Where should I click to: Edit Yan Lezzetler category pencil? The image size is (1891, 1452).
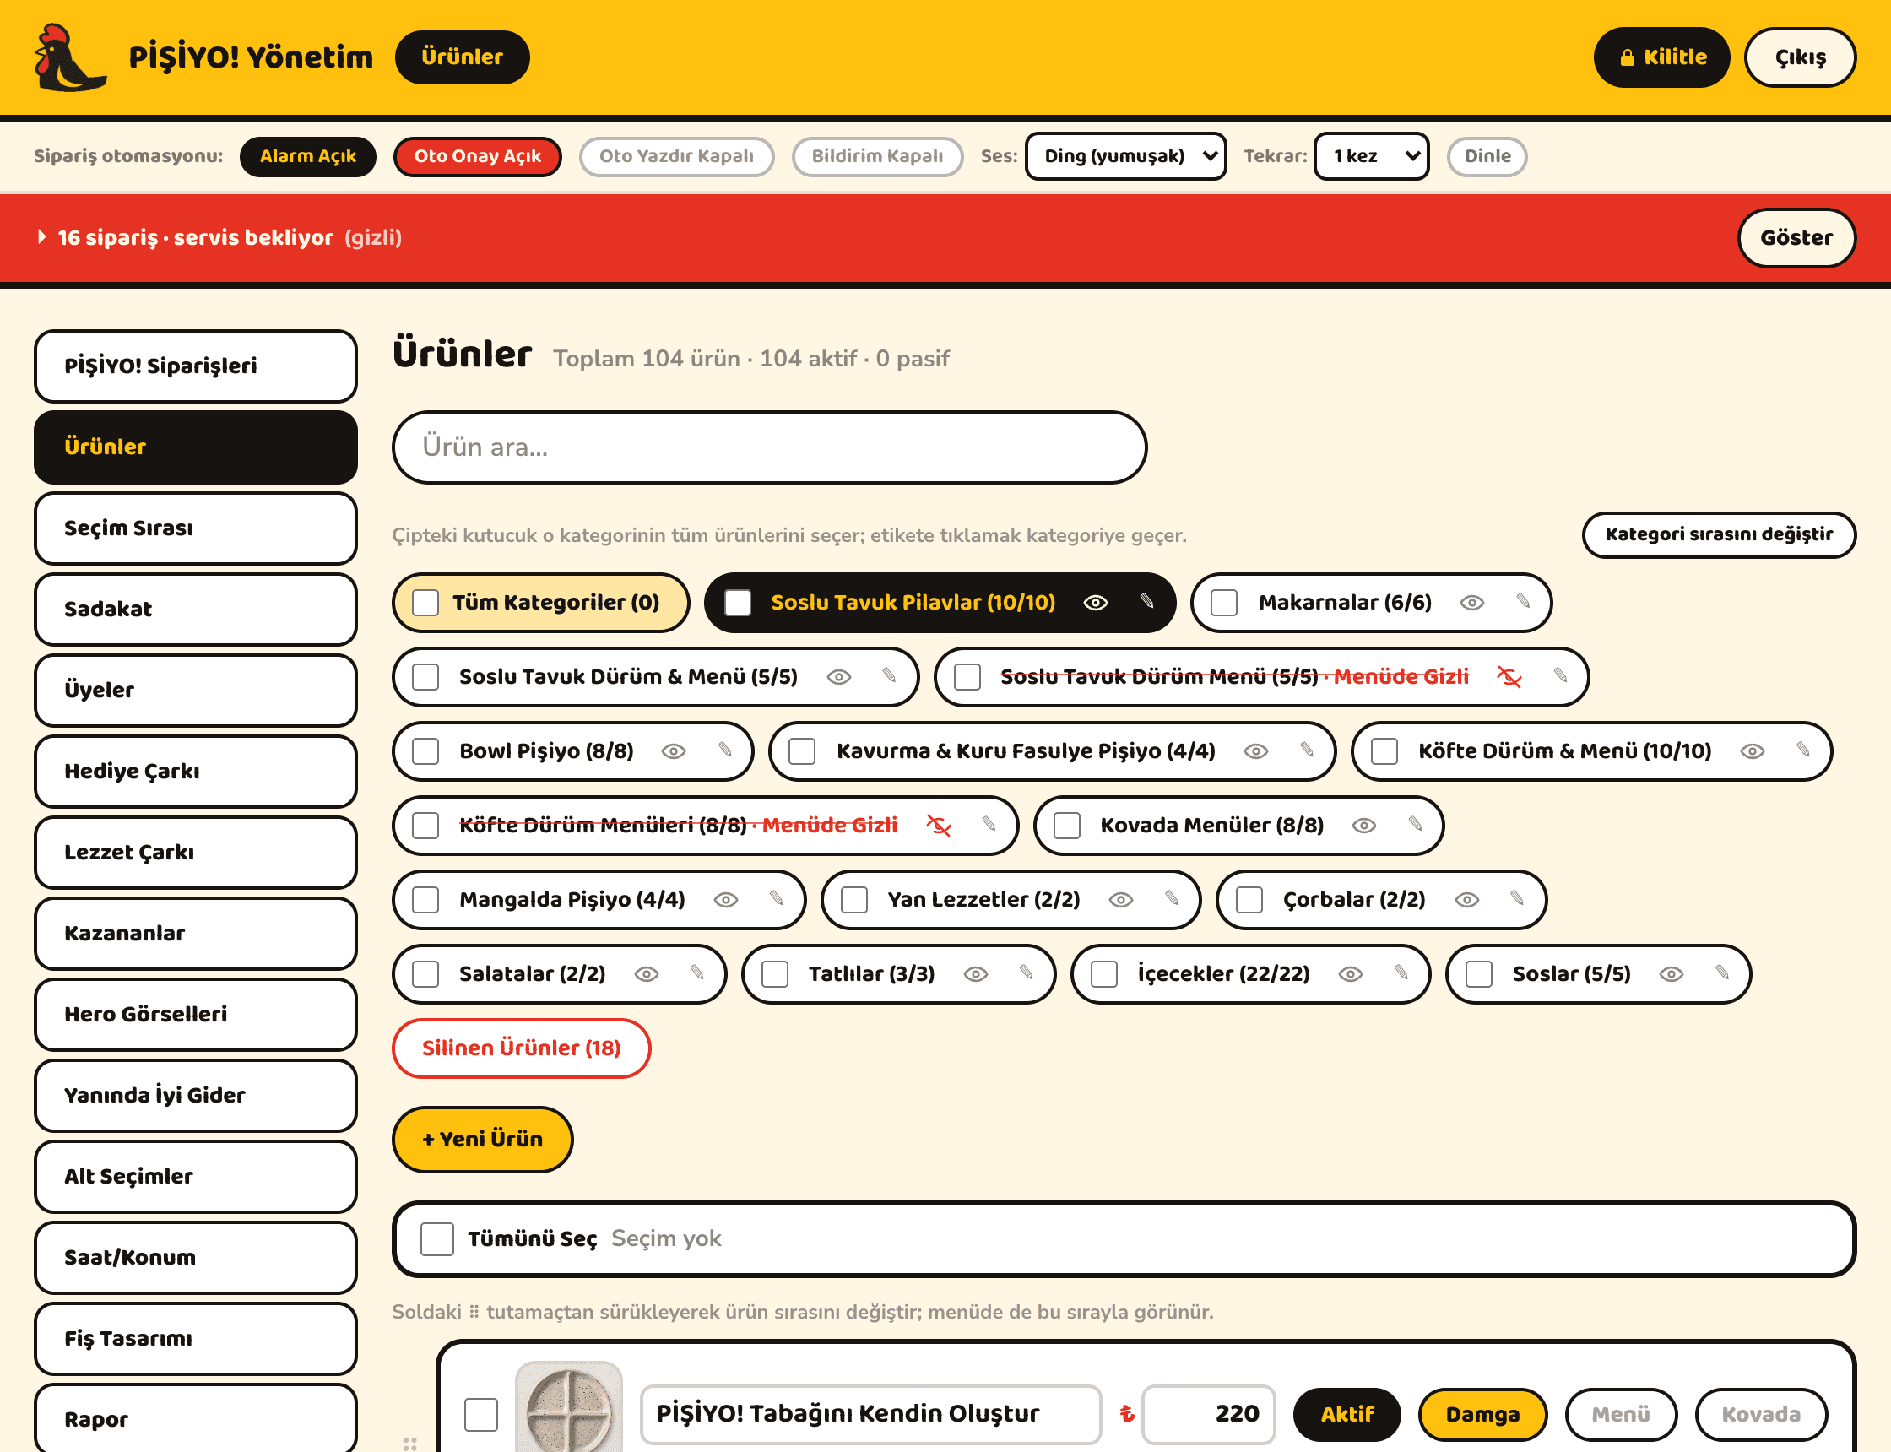tap(1171, 899)
